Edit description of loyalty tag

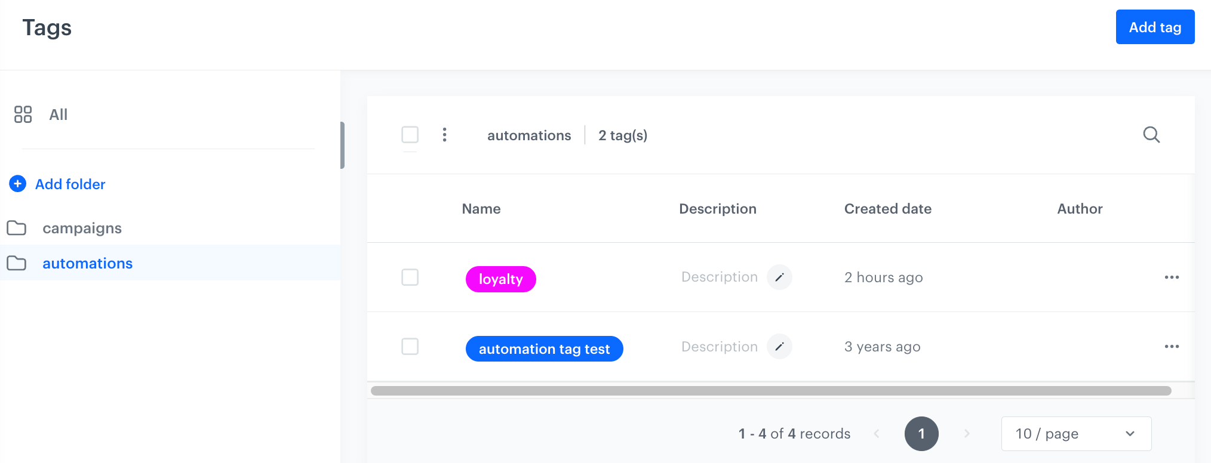779,277
